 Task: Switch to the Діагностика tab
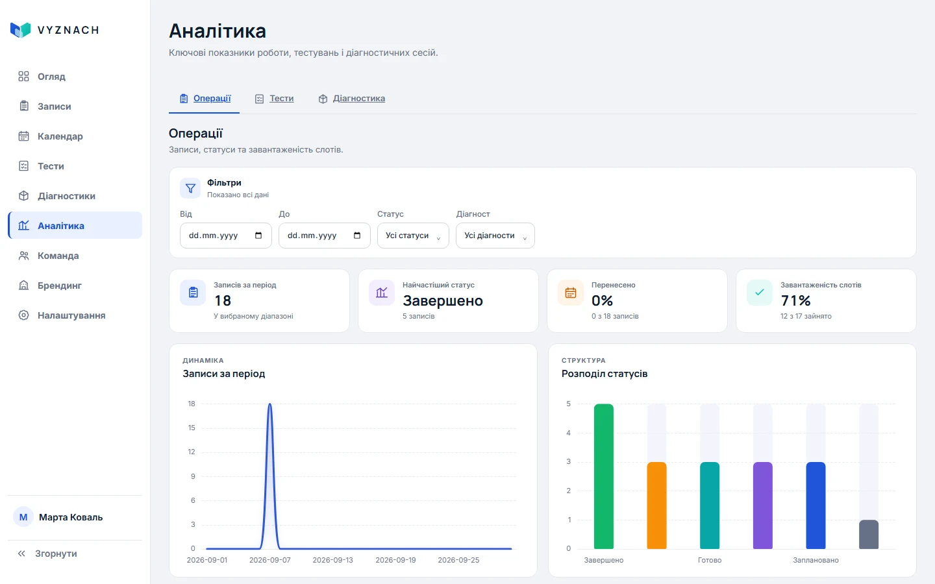pyautogui.click(x=351, y=99)
